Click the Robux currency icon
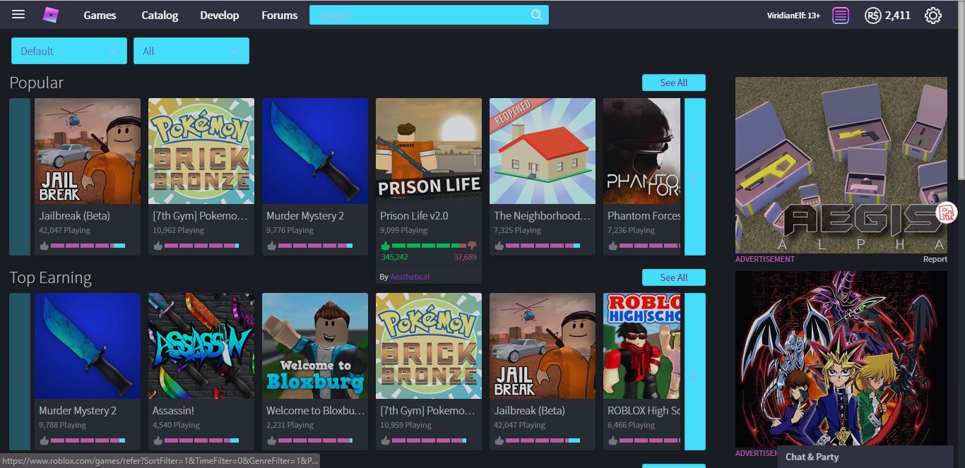This screenshot has height=468, width=965. coord(872,15)
